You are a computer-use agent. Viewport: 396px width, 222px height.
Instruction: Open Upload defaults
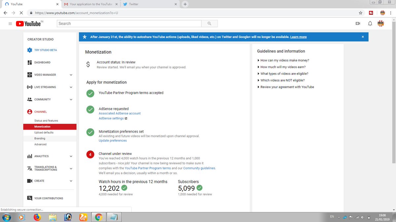(x=44, y=133)
